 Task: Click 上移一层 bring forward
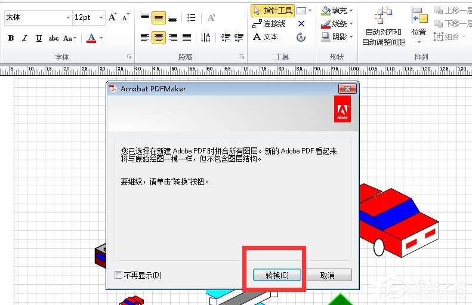click(x=453, y=11)
